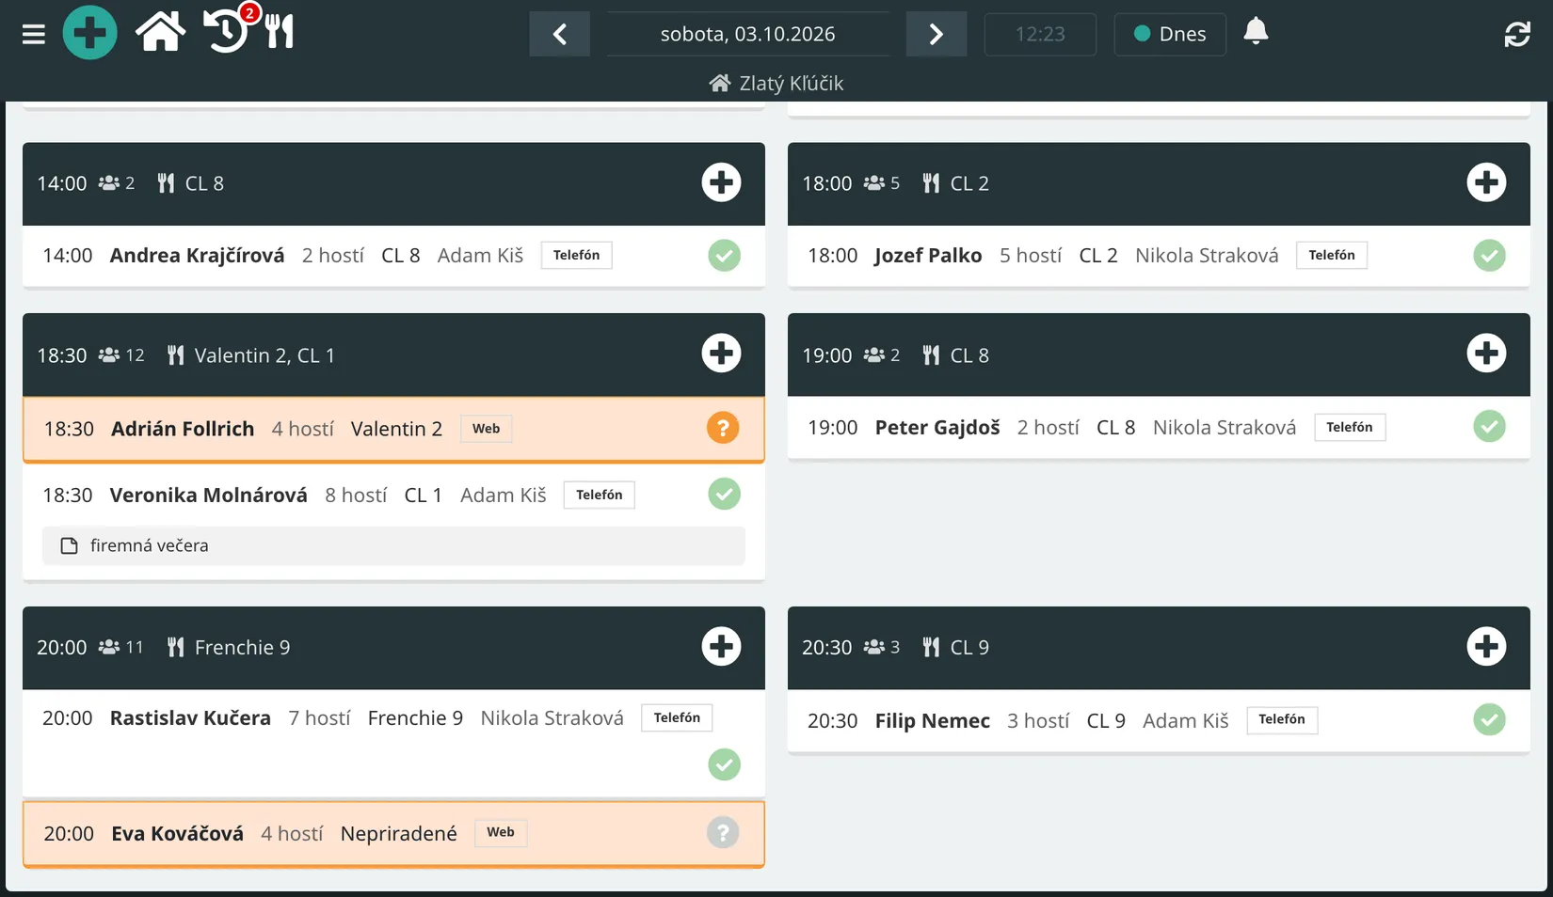Open the notifications bell
The width and height of the screenshot is (1553, 897).
click(1256, 33)
